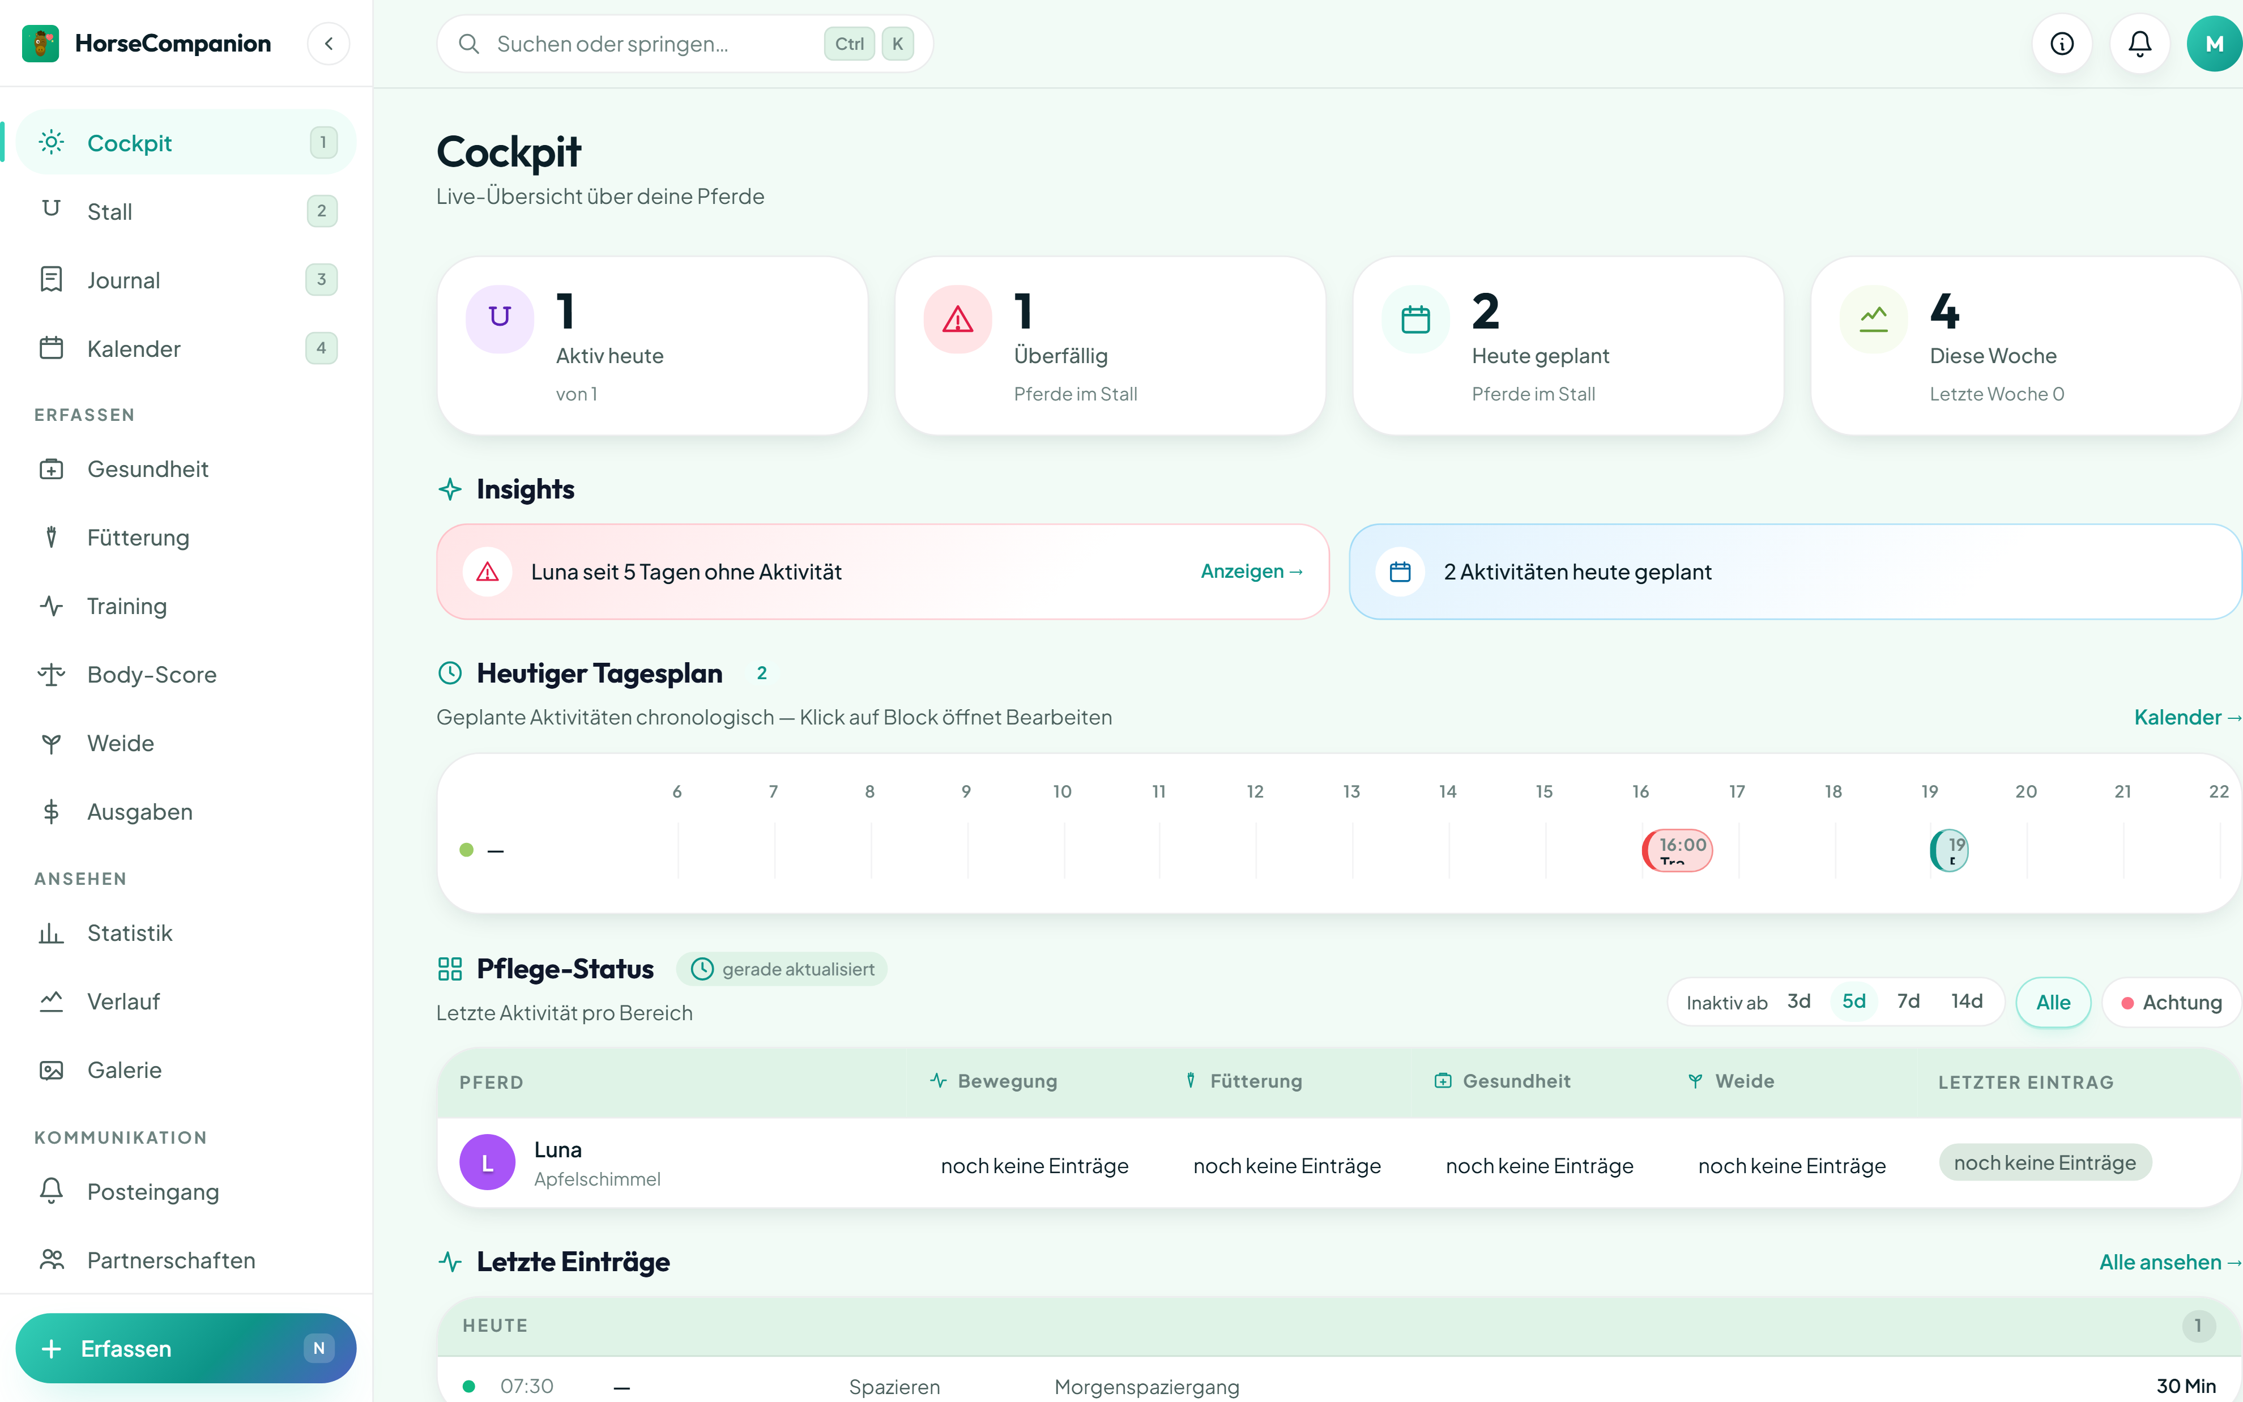Collapse the sidebar with the chevron button

pyautogui.click(x=329, y=44)
